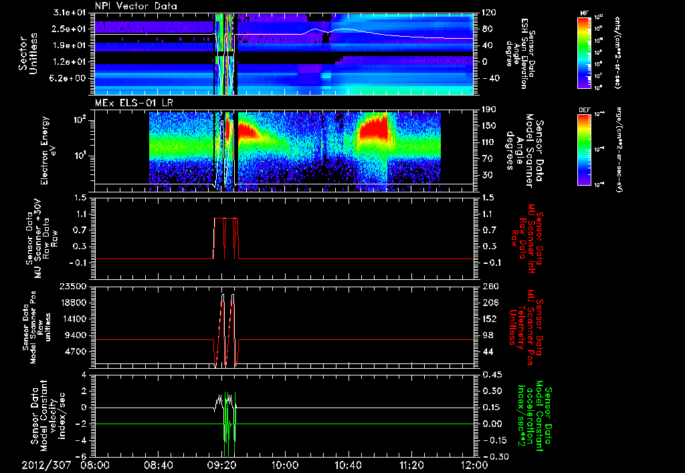
Task: Click the 23500 scanner position tick label
Action: (x=72, y=286)
